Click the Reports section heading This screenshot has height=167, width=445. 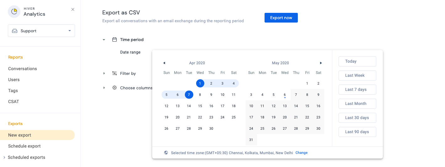tap(15, 57)
